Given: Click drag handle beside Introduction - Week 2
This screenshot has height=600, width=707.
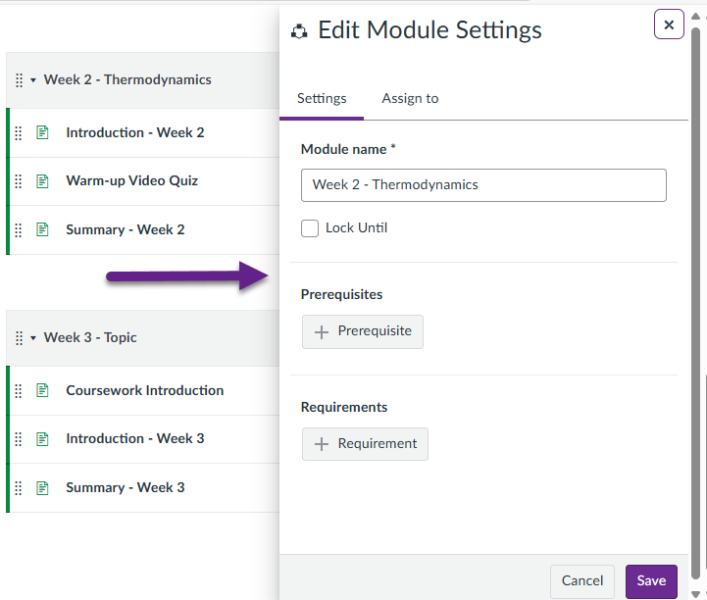Looking at the screenshot, I should click(19, 133).
